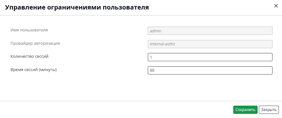This screenshot has height=118, width=282.
Task: Click the disabled Имя пользователя field
Action: click(210, 31)
